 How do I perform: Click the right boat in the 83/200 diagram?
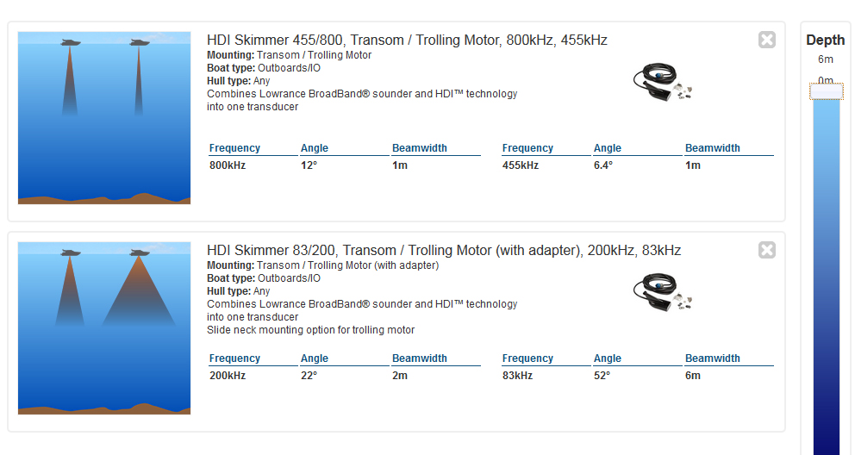(x=140, y=252)
